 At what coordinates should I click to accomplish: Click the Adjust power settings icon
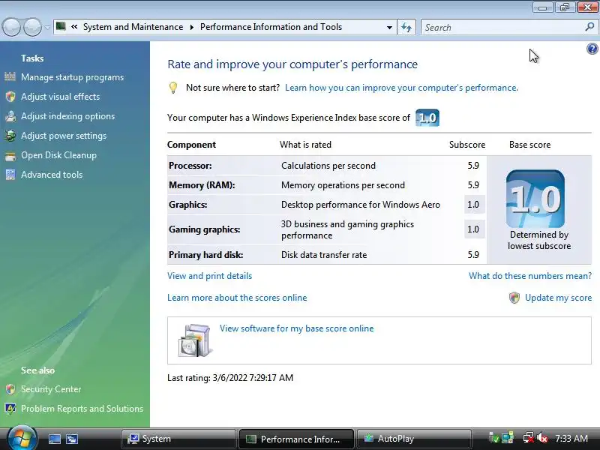point(10,136)
